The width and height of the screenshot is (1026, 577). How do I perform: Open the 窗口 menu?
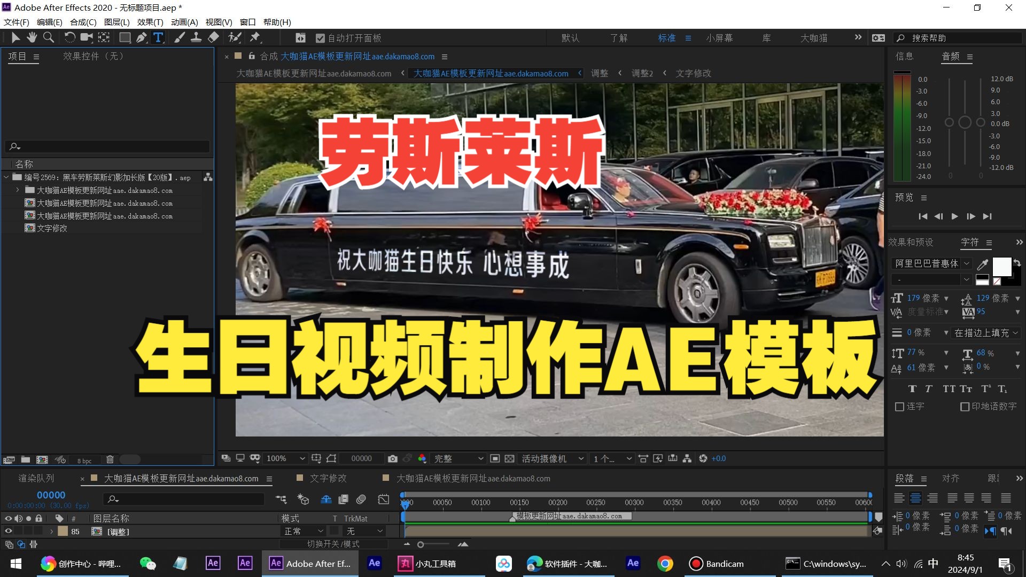247,22
